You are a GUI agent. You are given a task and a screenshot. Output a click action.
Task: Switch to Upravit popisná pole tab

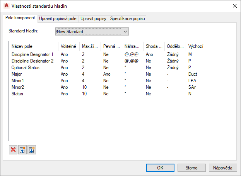pos(58,19)
